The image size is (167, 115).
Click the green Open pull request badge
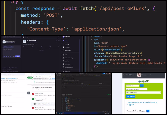coord(30,78)
